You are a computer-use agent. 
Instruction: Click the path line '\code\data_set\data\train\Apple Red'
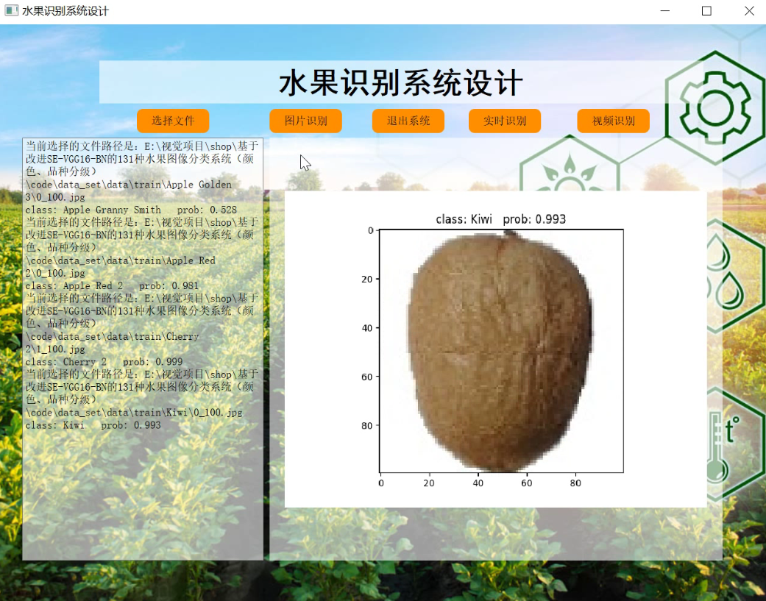point(120,260)
